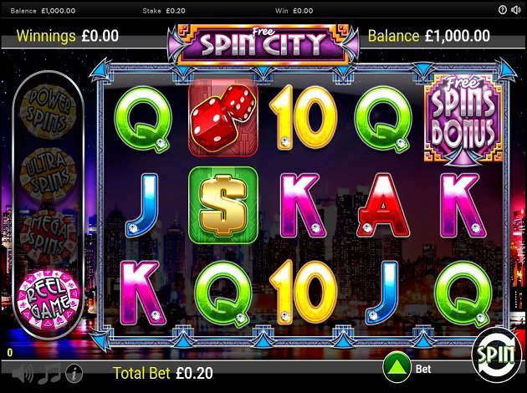The height and width of the screenshot is (393, 527).
Task: Increase bet with green arrow button
Action: 397,369
